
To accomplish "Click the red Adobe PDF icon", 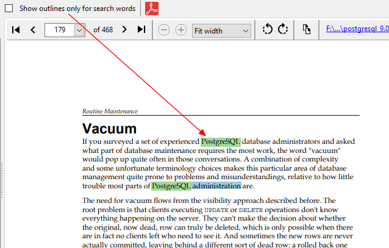I will pyautogui.click(x=152, y=9).
